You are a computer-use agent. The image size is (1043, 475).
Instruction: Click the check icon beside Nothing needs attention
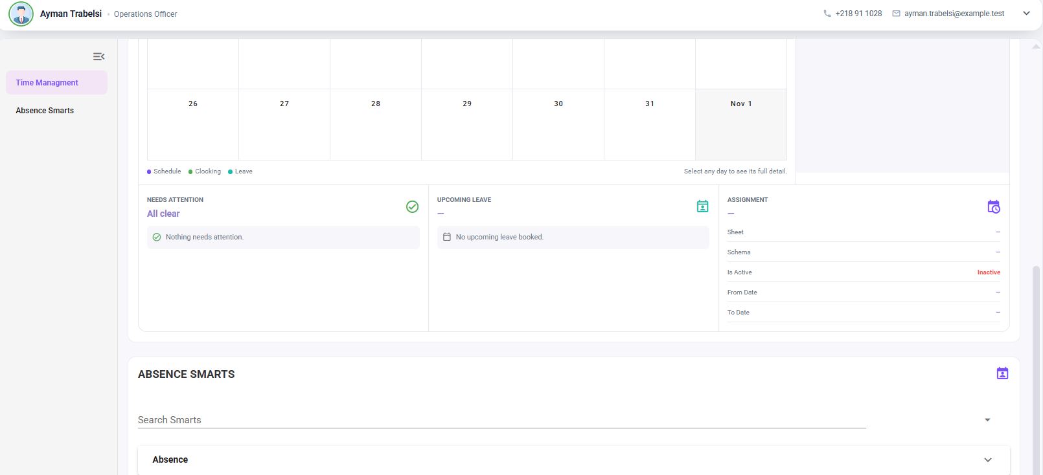156,237
